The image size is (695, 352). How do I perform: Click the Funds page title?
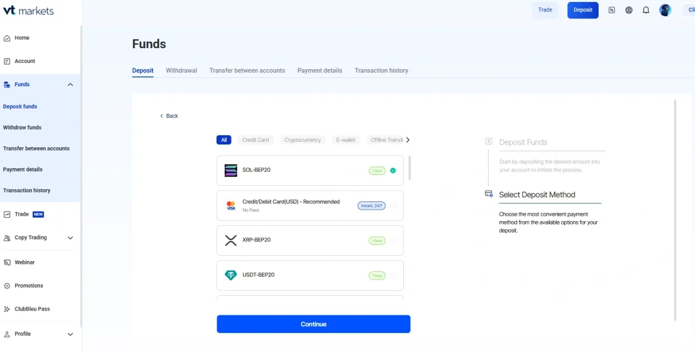click(x=149, y=44)
